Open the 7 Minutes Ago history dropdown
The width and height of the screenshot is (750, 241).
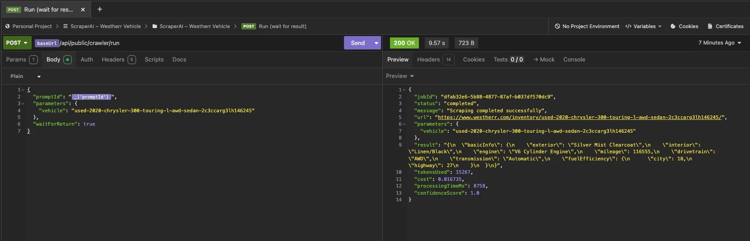[720, 43]
